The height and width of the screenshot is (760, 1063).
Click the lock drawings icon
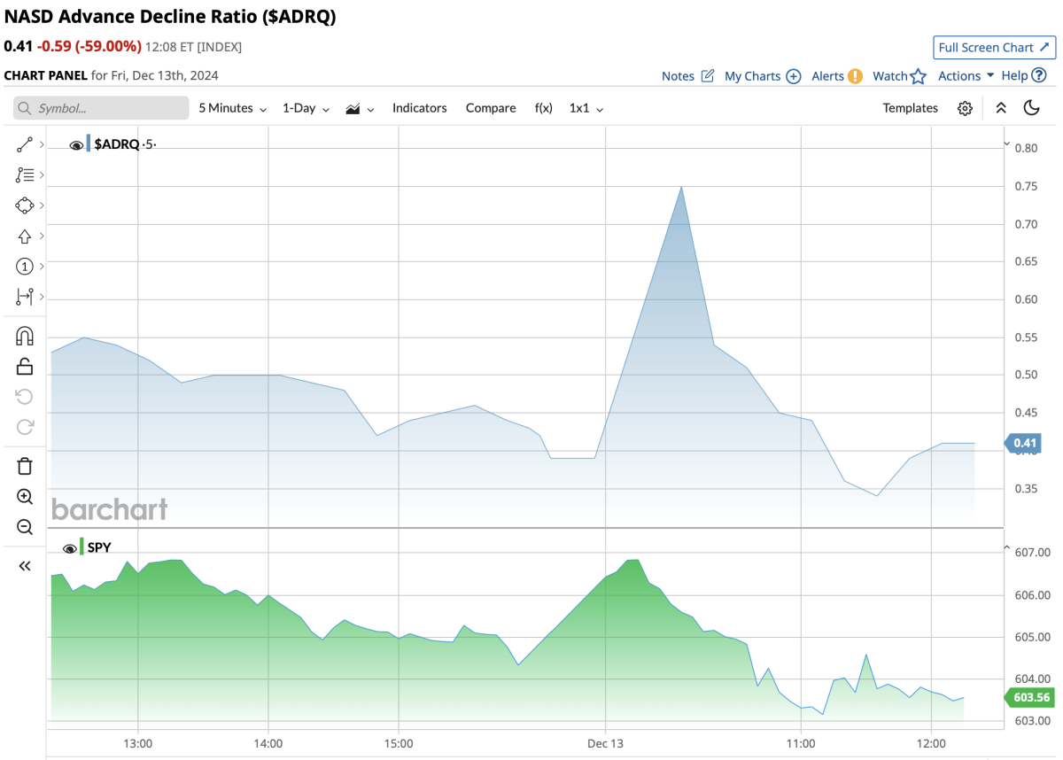pos(25,366)
